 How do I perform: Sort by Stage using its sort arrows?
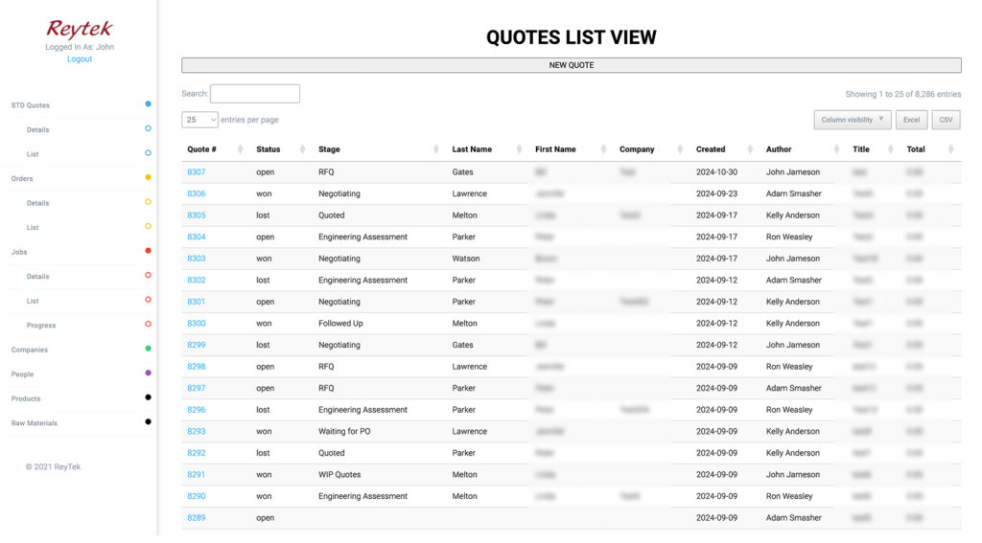(436, 148)
